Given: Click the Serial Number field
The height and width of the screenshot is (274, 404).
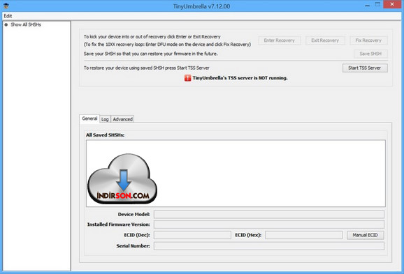Looking at the screenshot, I should [269, 245].
